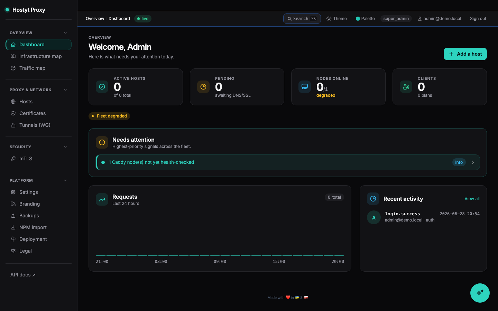Image resolution: width=498 pixels, height=311 pixels.
Task: Click the Tunnels lock icon
Action: (13, 125)
